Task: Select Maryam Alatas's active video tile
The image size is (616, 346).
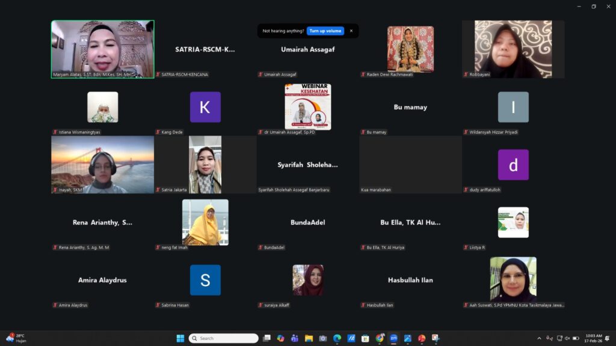Action: point(102,49)
